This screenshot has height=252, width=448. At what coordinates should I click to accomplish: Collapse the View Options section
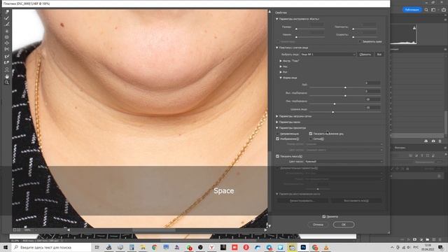click(x=277, y=128)
